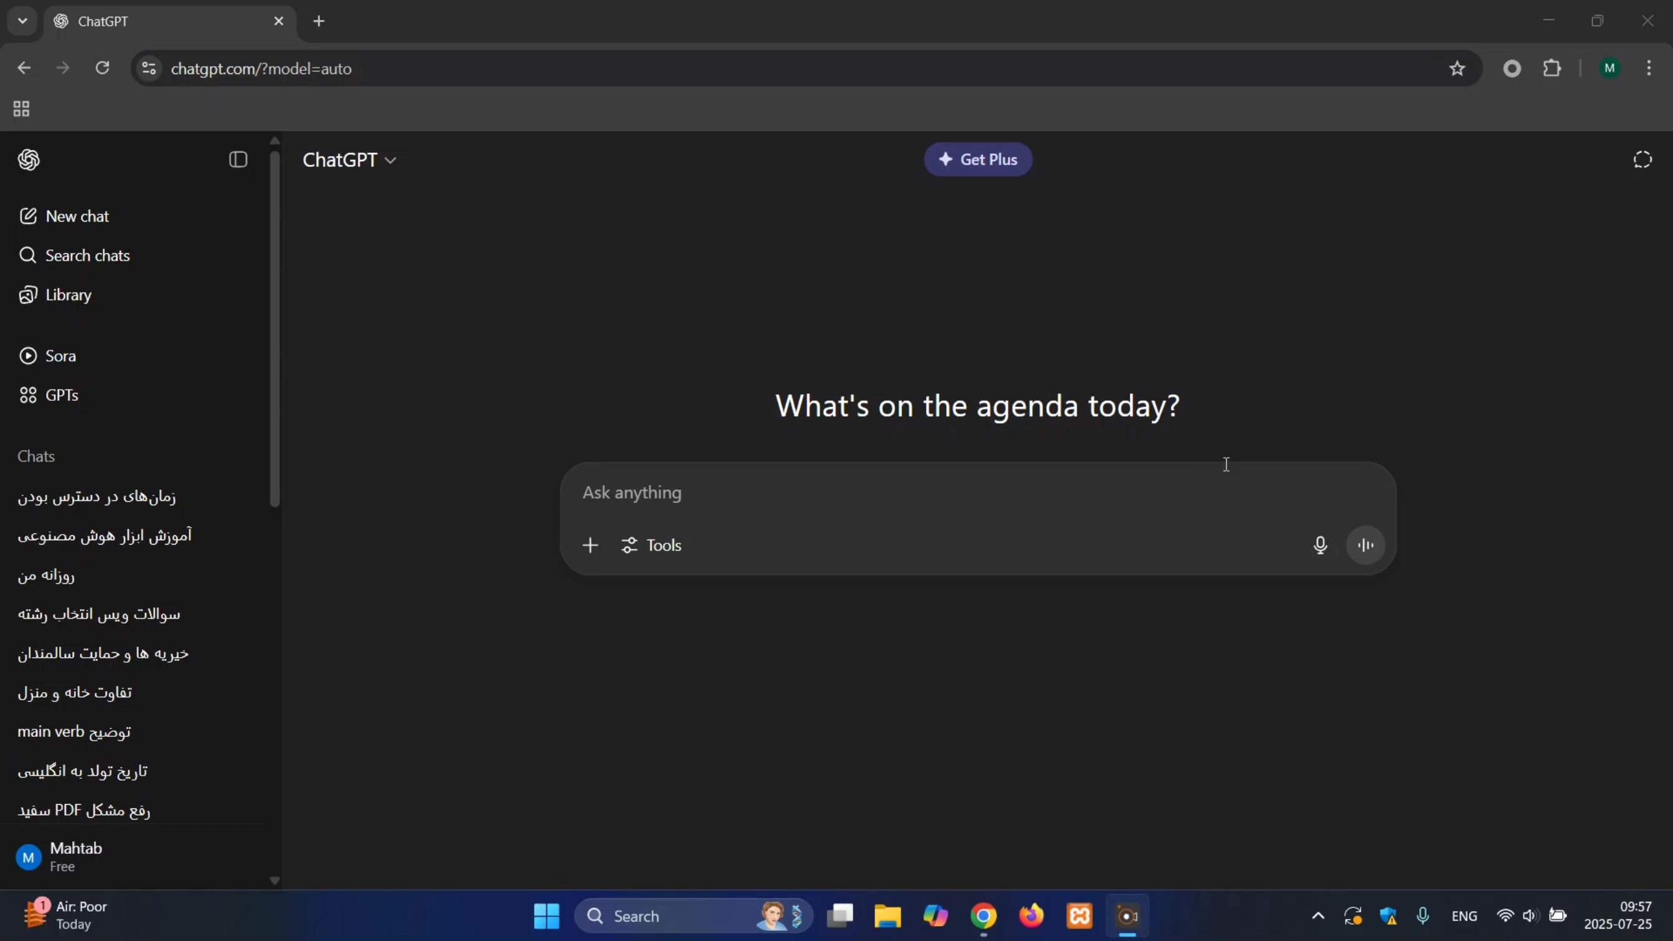The image size is (1673, 941).
Task: Turn on temporary chat icon
Action: point(1642,160)
